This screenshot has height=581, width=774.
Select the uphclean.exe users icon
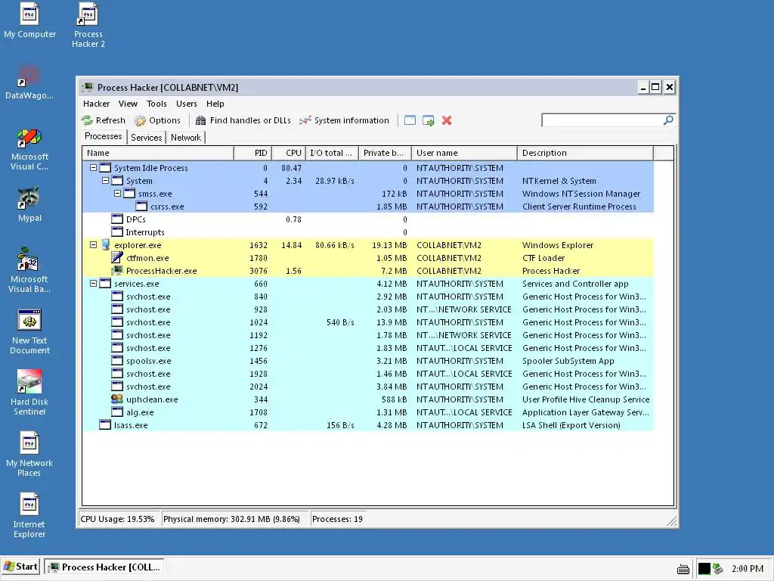click(117, 399)
